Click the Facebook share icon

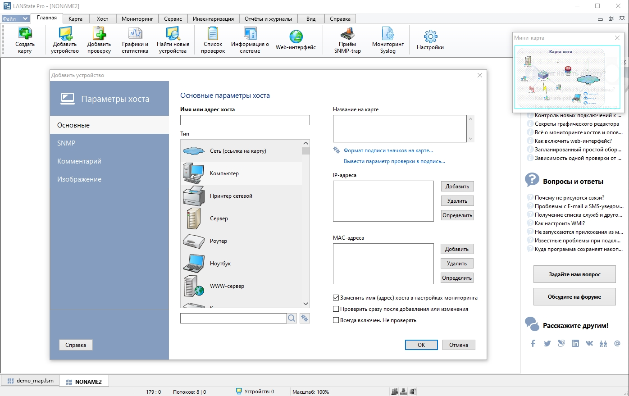point(533,343)
